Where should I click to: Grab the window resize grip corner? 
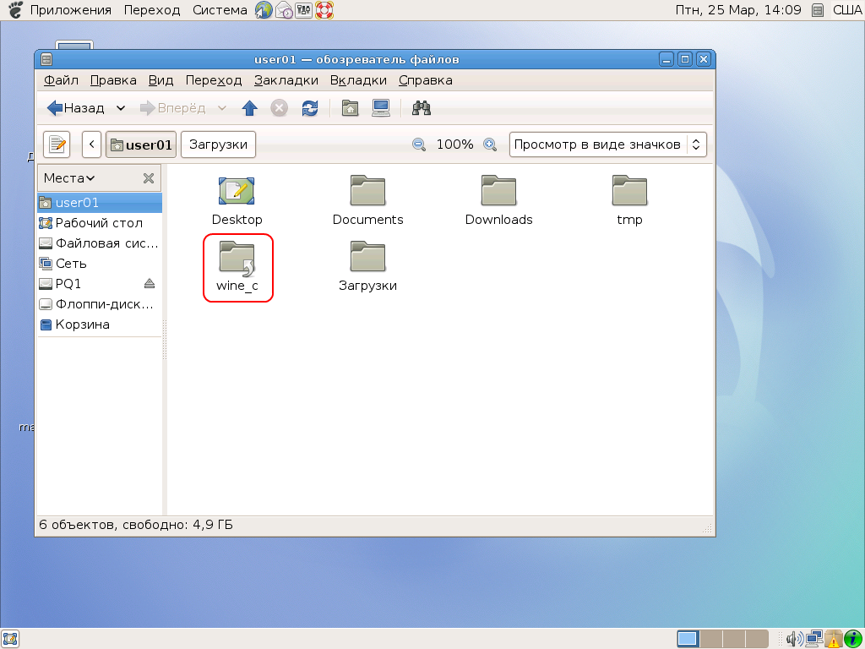[707, 529]
